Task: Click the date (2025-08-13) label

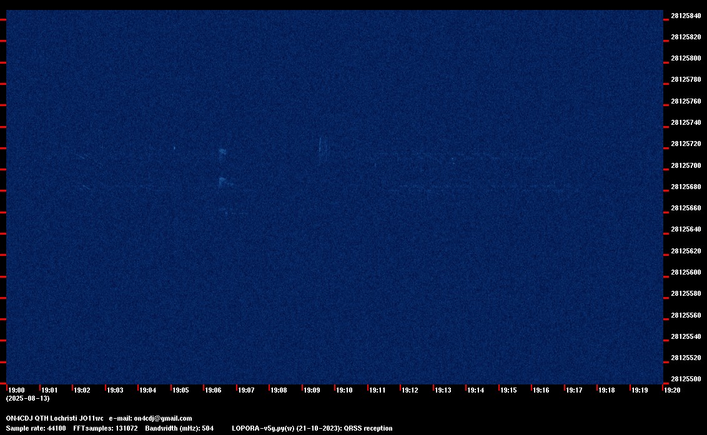Action: coord(27,398)
